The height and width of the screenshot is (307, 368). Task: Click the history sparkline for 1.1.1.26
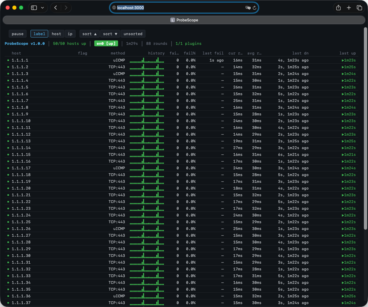click(147, 228)
